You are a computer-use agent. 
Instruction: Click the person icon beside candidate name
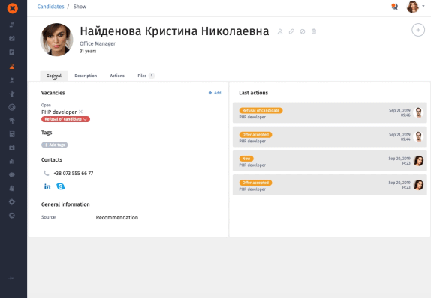[280, 31]
